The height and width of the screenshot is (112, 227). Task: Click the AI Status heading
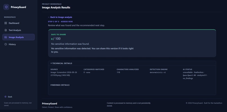click(x=188, y=69)
